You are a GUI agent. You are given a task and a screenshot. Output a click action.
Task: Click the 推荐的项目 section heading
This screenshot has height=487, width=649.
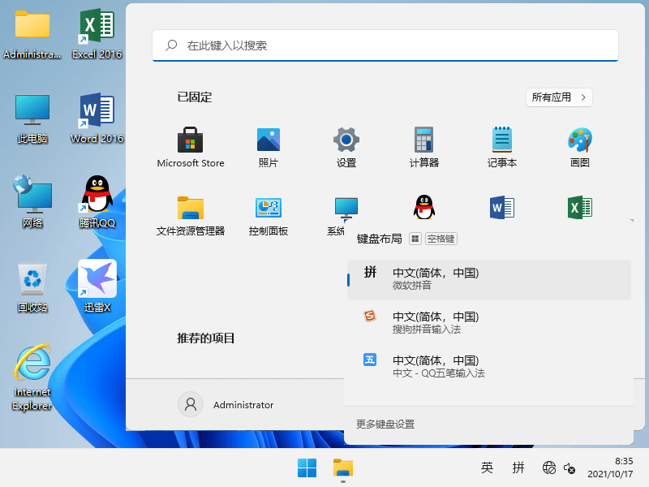pyautogui.click(x=206, y=338)
